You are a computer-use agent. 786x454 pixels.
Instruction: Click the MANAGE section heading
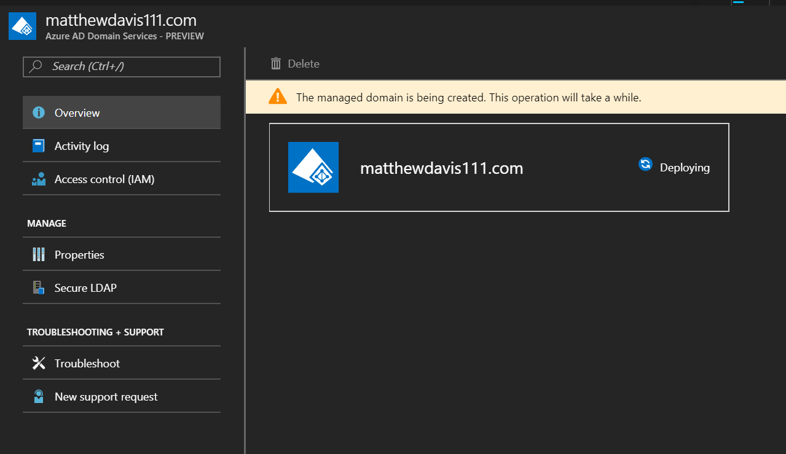point(47,224)
